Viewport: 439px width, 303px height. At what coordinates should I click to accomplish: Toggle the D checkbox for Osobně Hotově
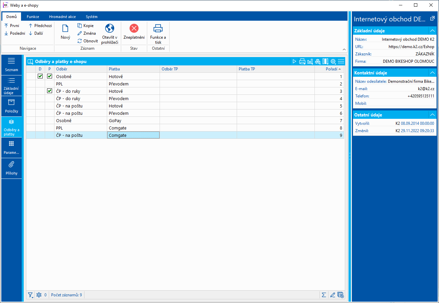(40, 76)
